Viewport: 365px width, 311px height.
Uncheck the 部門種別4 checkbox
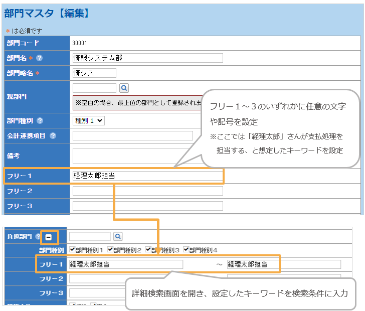pos(187,250)
